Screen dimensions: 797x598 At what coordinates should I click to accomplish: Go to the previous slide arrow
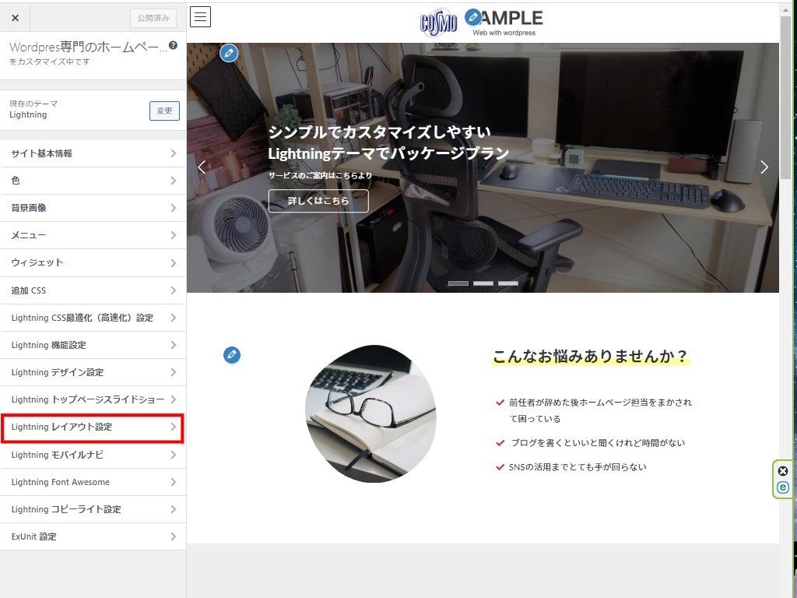(x=202, y=167)
